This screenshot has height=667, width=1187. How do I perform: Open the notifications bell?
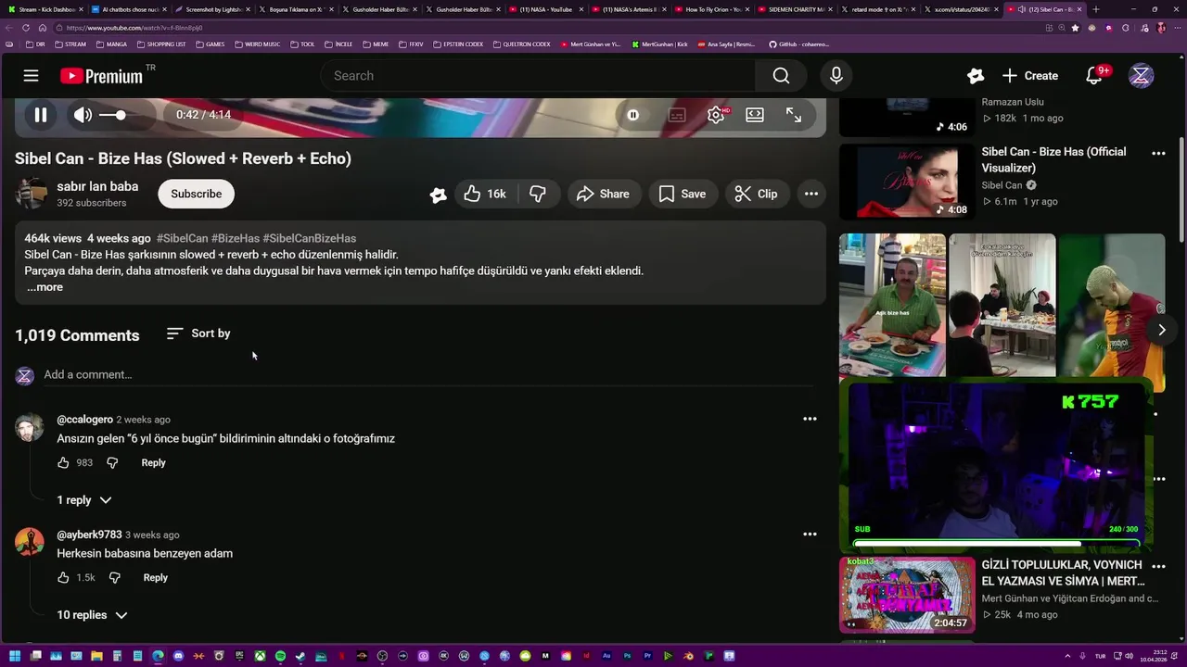point(1094,76)
